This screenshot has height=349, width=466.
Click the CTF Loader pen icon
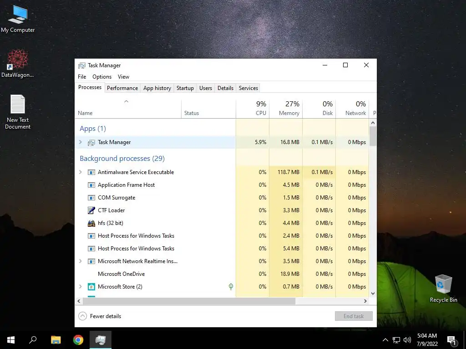click(x=91, y=210)
